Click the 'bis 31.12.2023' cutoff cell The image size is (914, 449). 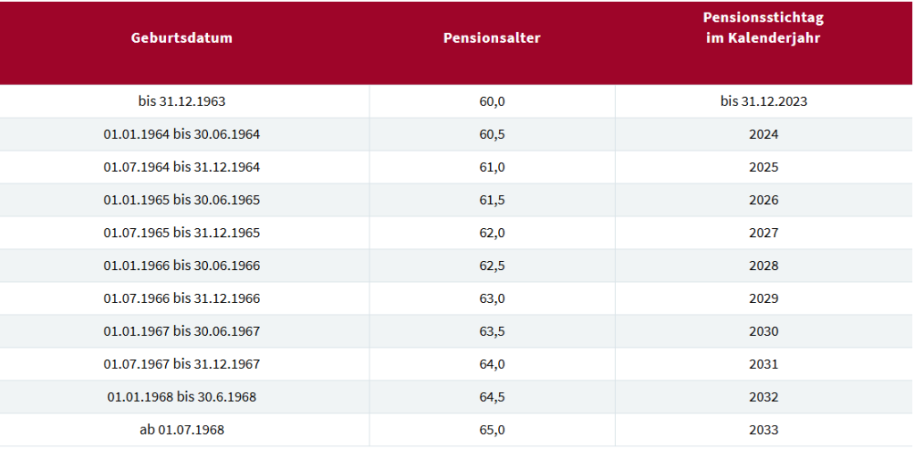[763, 102]
